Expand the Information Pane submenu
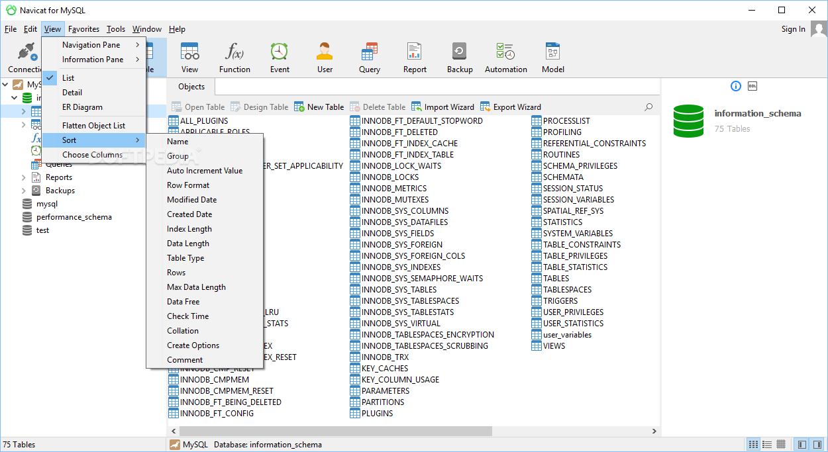Screen dimensions: 828x452 (93, 60)
